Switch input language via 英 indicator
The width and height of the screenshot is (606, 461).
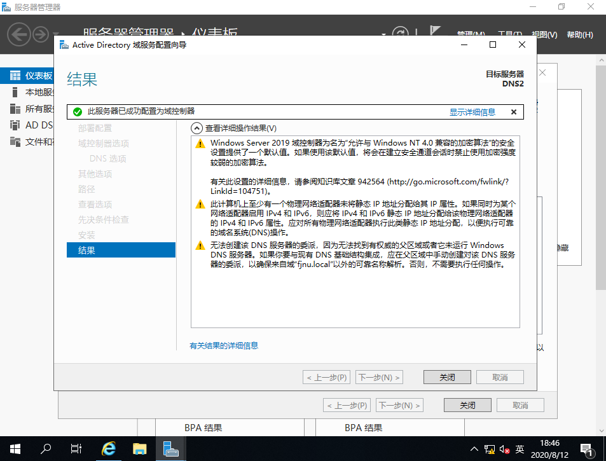pyautogui.click(x=520, y=449)
